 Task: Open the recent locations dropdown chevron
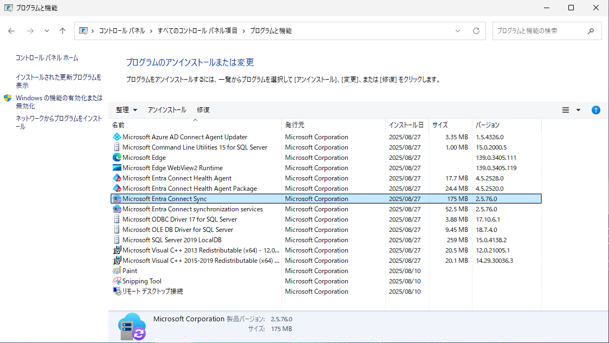click(47, 31)
